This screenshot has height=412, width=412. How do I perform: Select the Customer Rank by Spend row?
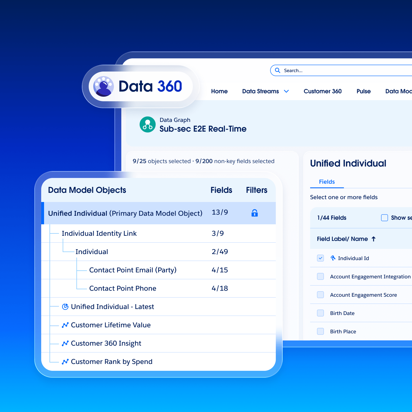point(159,362)
